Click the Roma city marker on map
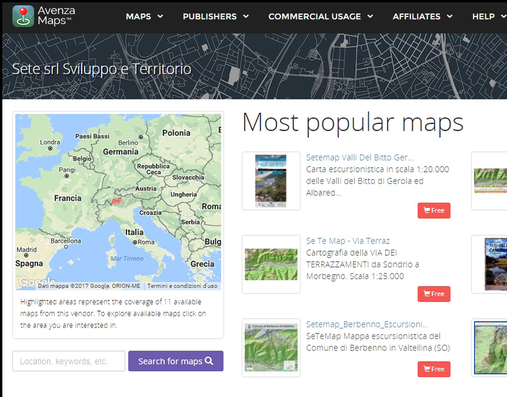The width and height of the screenshot is (507, 397). [x=135, y=242]
